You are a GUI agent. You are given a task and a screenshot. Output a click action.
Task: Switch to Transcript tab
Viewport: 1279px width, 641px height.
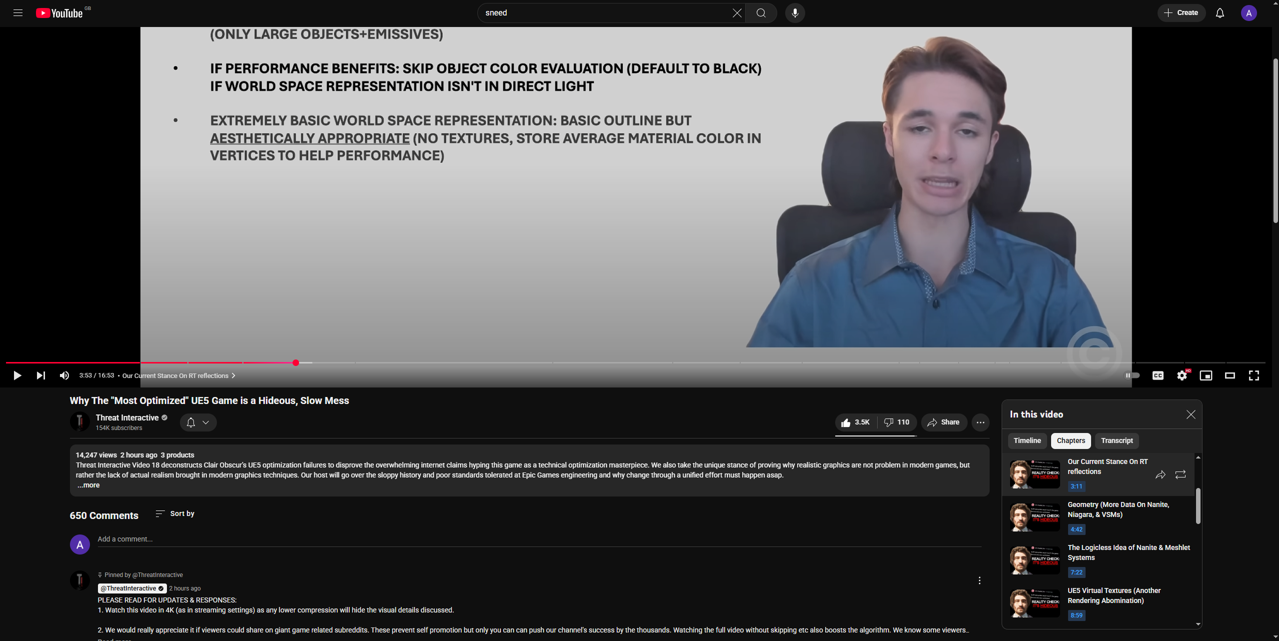point(1117,440)
